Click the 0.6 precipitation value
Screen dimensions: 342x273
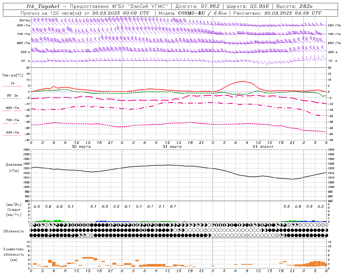[x=309, y=206]
